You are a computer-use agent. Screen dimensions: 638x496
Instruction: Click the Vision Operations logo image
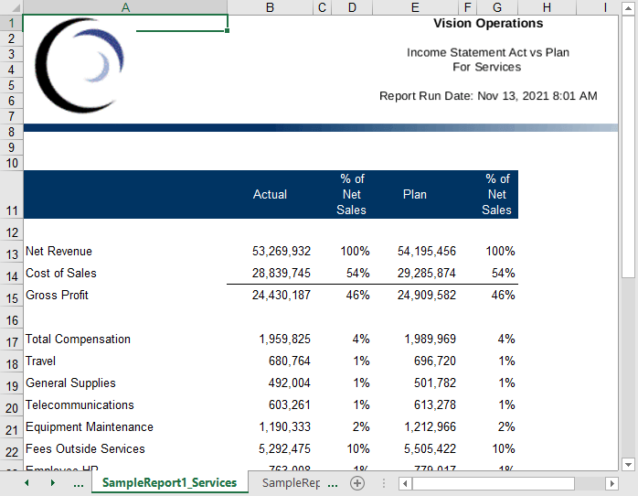click(x=80, y=66)
